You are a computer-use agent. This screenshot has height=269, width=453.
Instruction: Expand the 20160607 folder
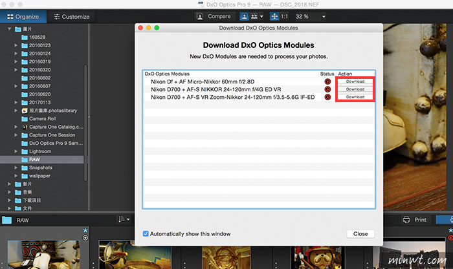(16, 86)
